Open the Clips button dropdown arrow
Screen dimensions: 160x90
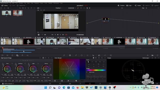[x=132, y=5]
